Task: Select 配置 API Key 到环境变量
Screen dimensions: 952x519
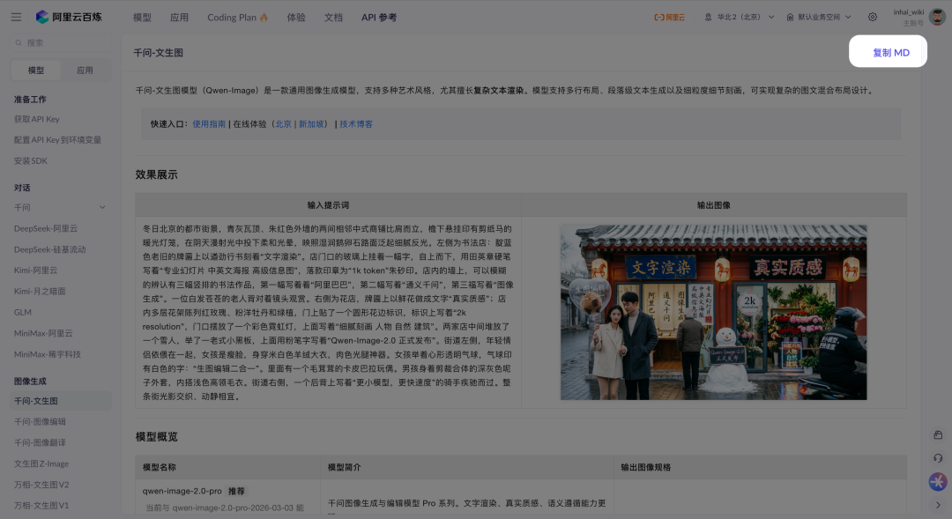Action: [x=57, y=140]
